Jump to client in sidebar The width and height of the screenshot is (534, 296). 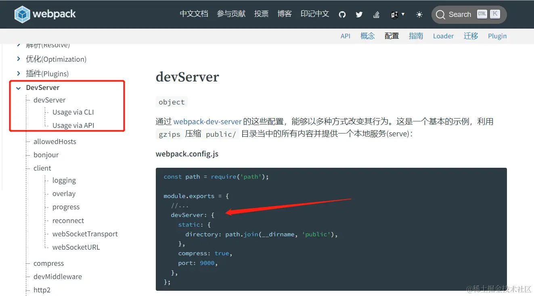click(42, 168)
